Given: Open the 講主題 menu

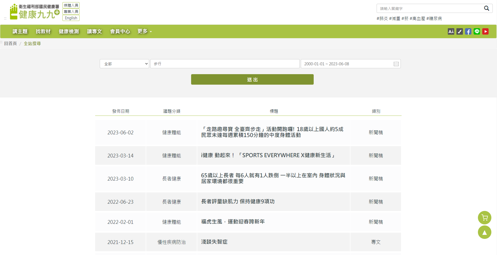Looking at the screenshot, I should point(20,31).
